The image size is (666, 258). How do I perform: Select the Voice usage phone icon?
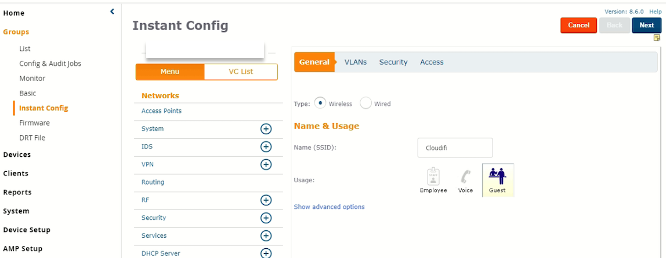point(465,180)
